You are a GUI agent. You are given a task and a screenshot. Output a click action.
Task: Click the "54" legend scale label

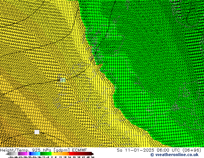click(93, 157)
